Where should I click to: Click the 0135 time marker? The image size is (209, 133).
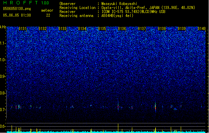pos(102,29)
